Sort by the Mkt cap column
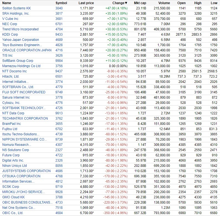Image resolution: width=220 pixels, height=216 pixels. (140, 3)
